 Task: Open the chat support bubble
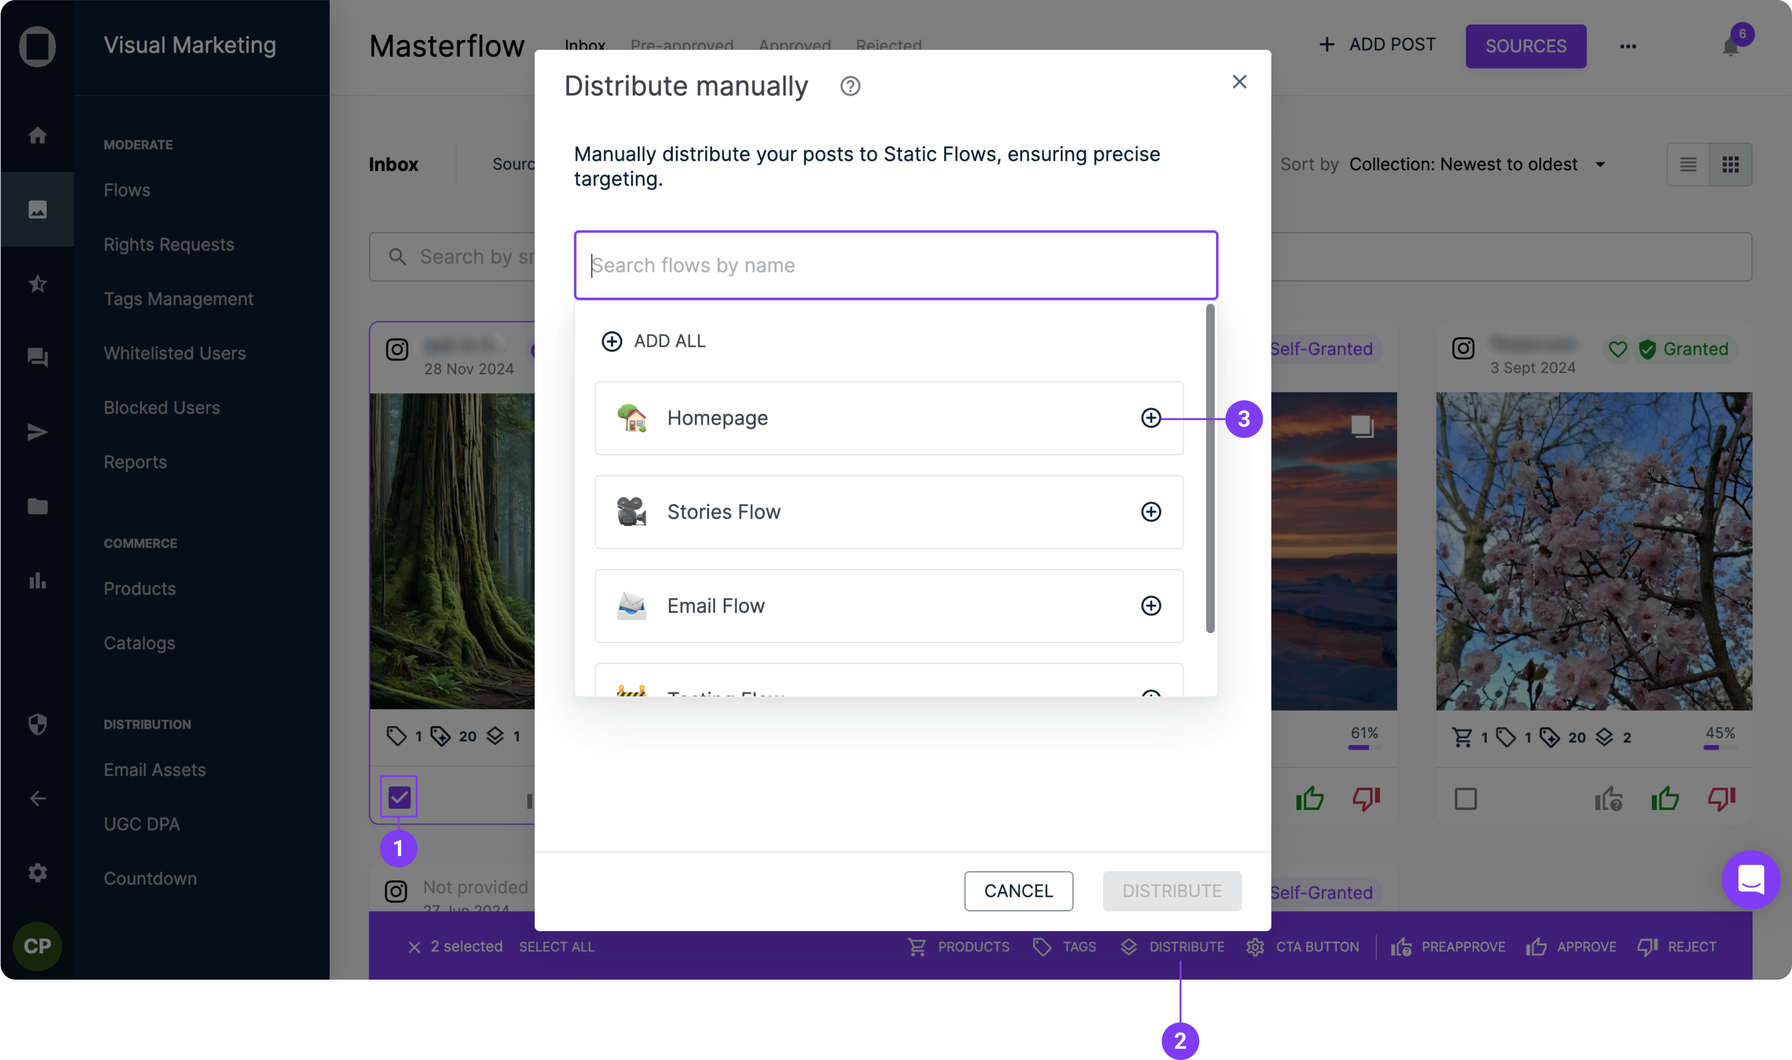[x=1751, y=879]
